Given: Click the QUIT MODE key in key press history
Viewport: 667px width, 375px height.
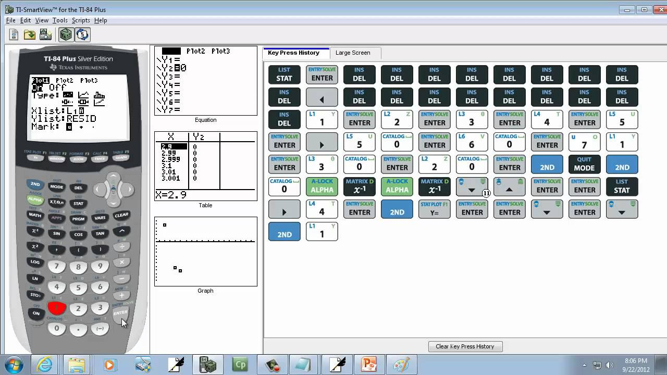Looking at the screenshot, I should coord(584,164).
